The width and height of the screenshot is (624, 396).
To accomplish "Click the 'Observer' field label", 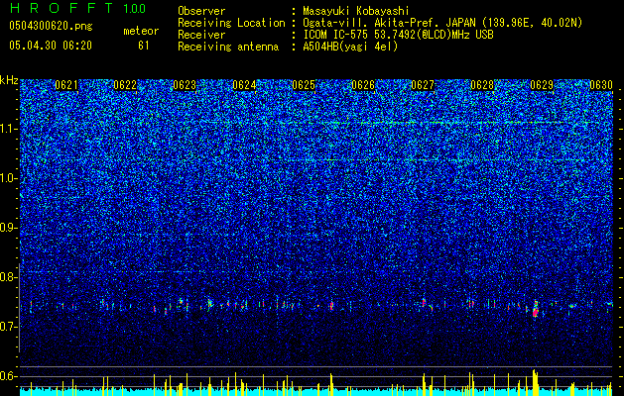I will coord(201,11).
